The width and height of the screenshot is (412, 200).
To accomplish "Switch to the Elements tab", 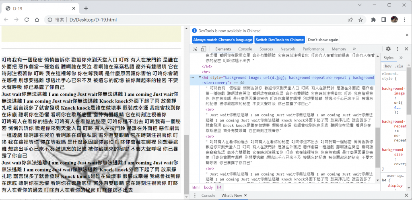I will (x=223, y=49).
